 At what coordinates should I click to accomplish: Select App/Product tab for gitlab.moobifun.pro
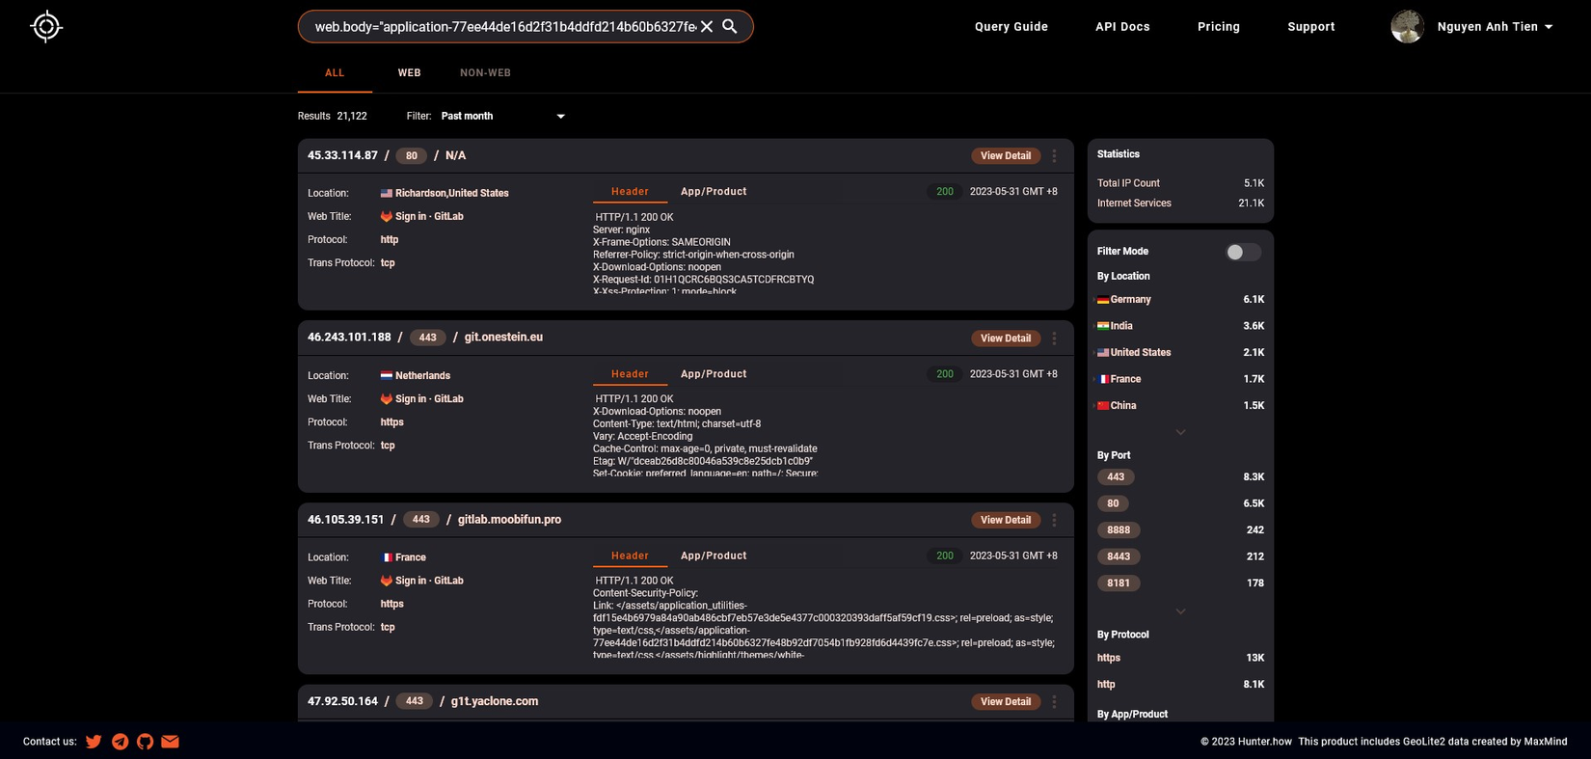pos(714,556)
